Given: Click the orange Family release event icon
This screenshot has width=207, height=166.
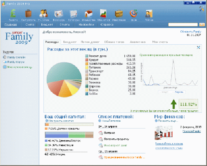Looking at the screenshot, I should pyautogui.click(x=101, y=157).
